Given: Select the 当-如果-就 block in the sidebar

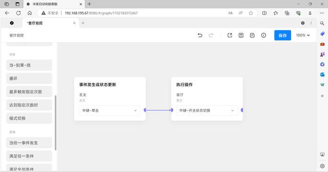Looking at the screenshot, I should pos(29,65).
